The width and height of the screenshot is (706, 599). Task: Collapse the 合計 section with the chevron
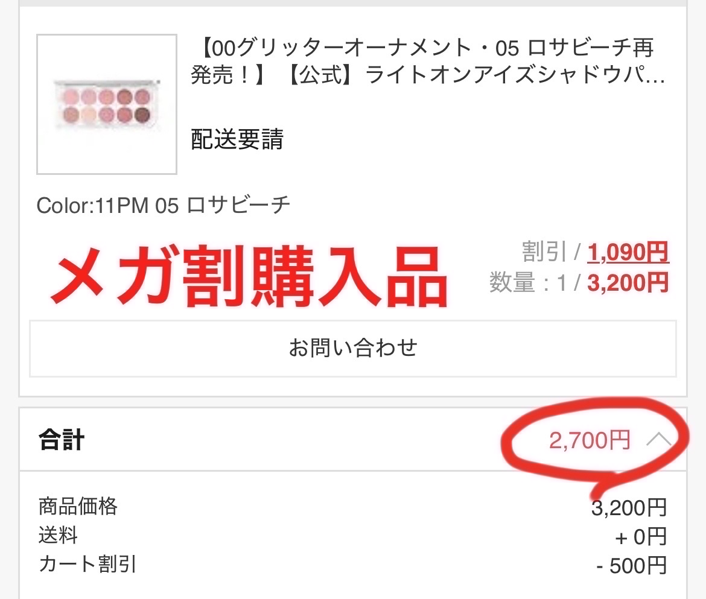pyautogui.click(x=658, y=441)
